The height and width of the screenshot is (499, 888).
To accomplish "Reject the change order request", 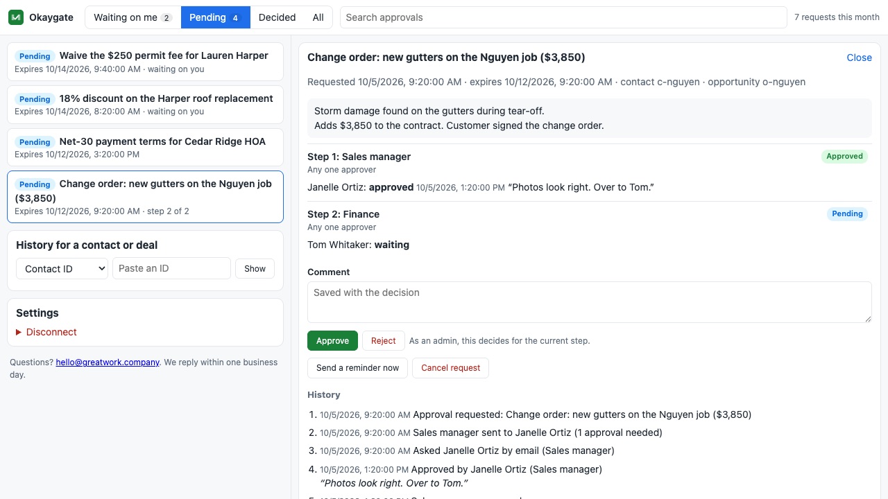I will (x=383, y=341).
